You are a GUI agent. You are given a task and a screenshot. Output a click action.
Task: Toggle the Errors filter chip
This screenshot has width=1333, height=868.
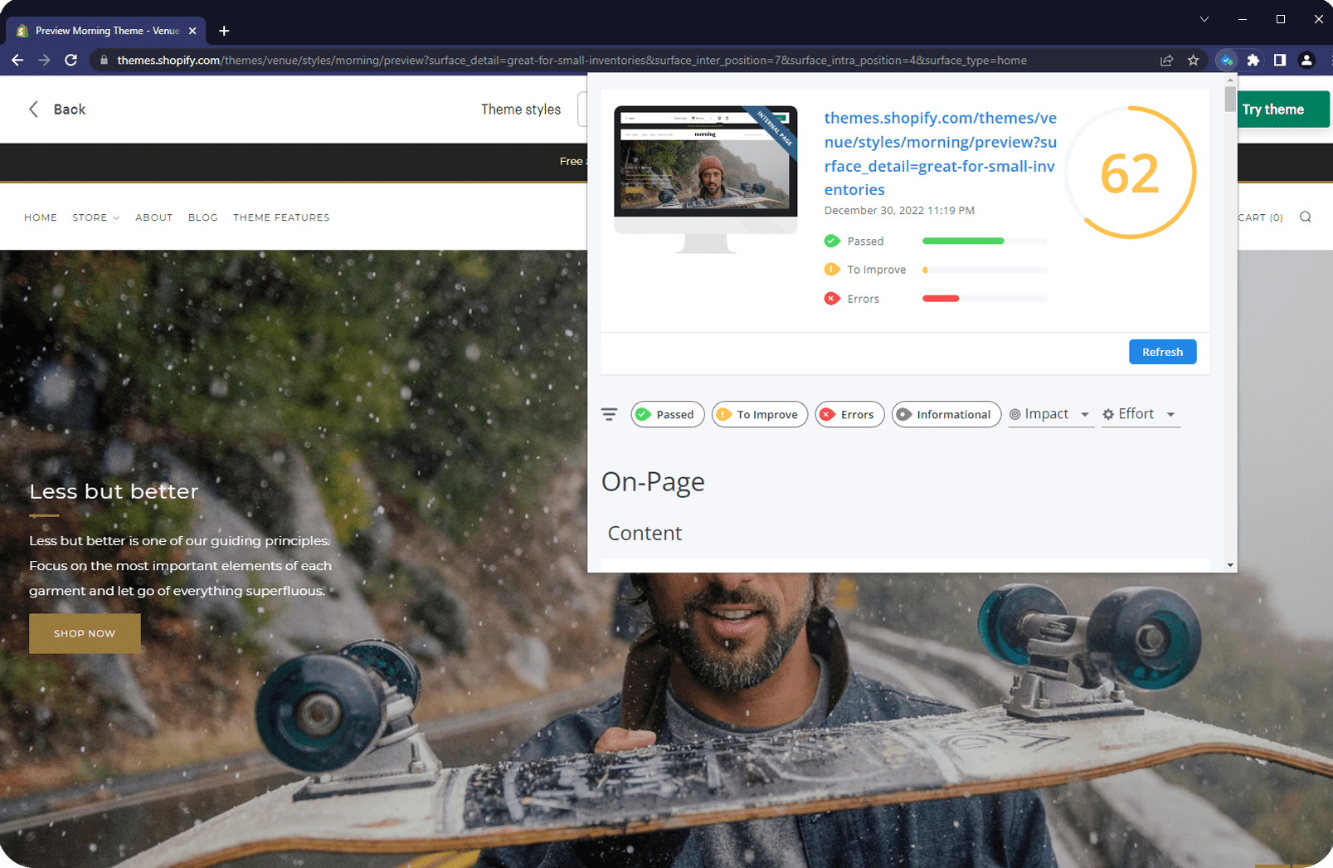pyautogui.click(x=850, y=414)
